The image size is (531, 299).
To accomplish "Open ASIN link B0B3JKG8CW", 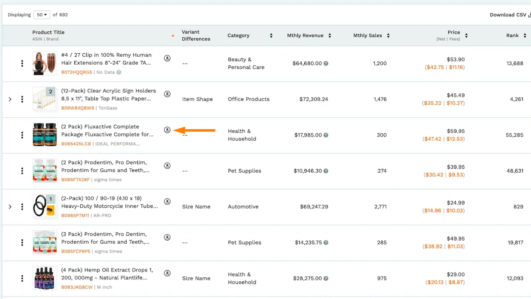I will tap(77, 287).
